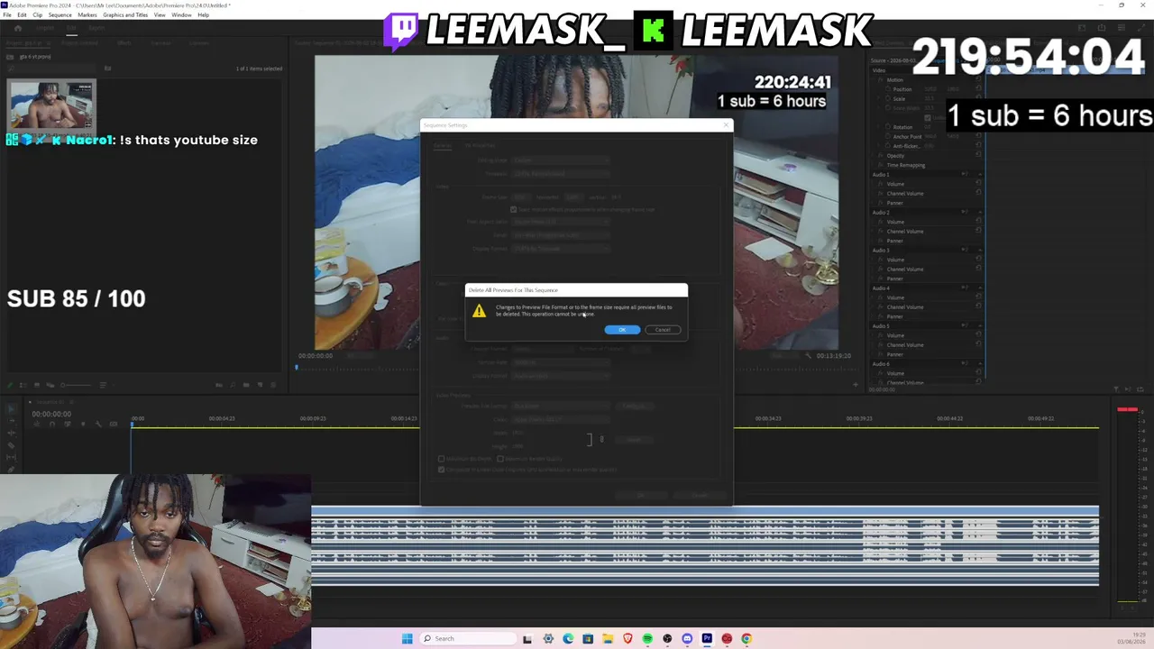Select the video clip on the timeline

pyautogui.click(x=705, y=511)
